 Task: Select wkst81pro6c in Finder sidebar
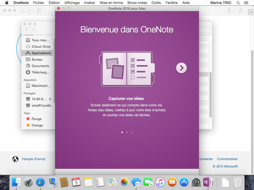tap(37, 106)
